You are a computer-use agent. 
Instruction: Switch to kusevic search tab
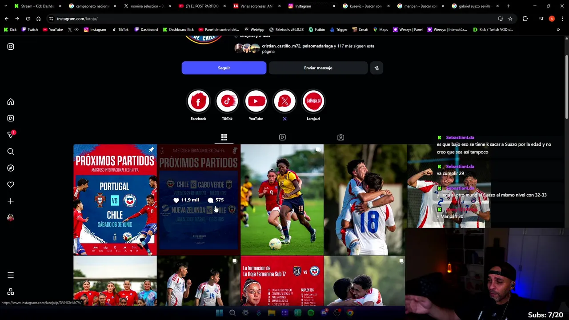coord(366,6)
